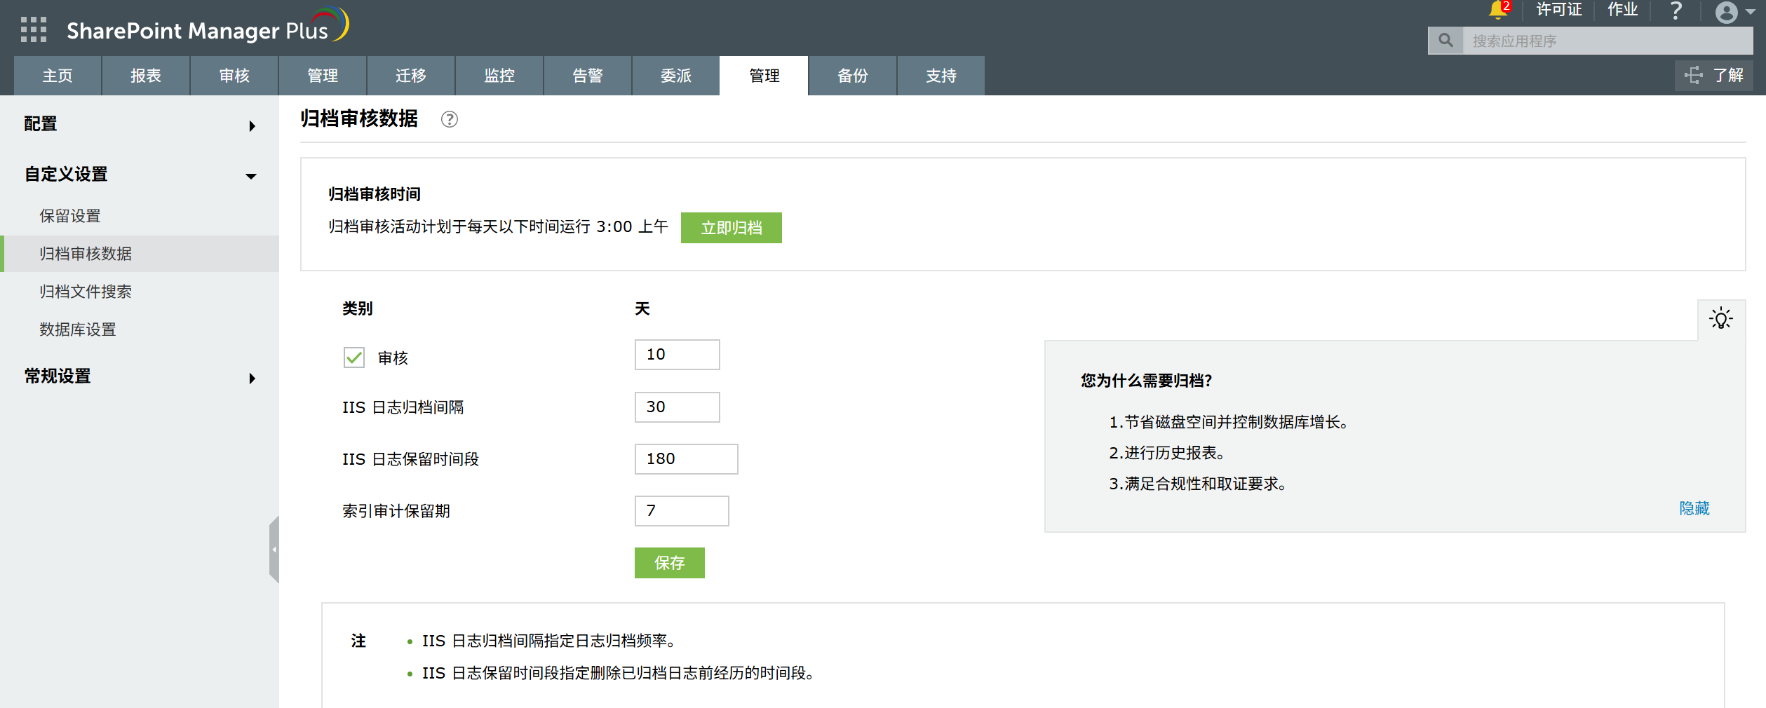Screen dimensions: 1766x708
Task: Collapse the sidebar using the handle
Action: (274, 550)
